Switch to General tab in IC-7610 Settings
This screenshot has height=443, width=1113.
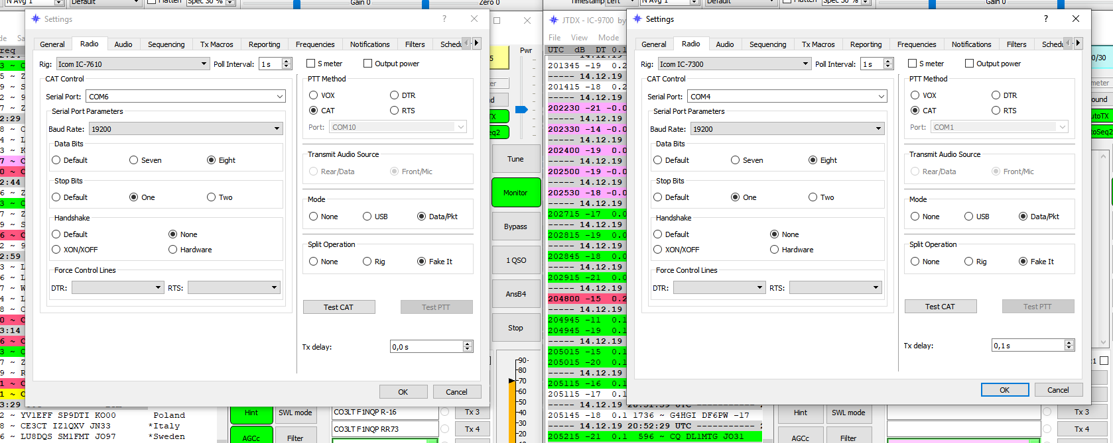(x=52, y=44)
